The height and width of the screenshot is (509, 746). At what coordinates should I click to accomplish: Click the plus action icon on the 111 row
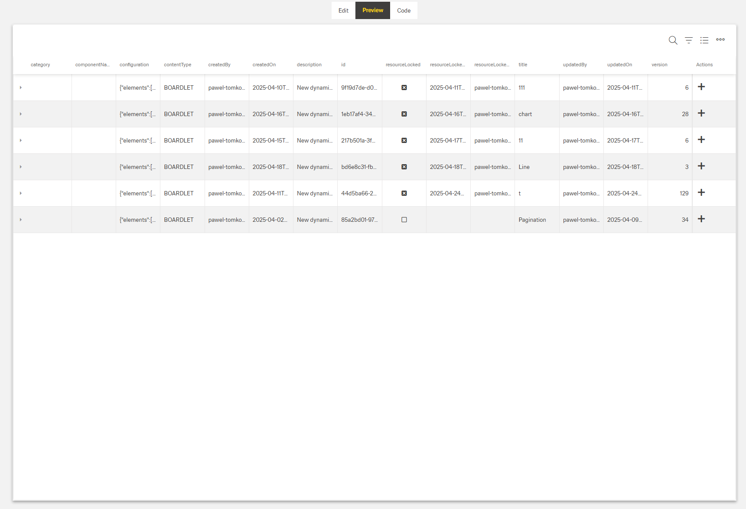coord(701,87)
